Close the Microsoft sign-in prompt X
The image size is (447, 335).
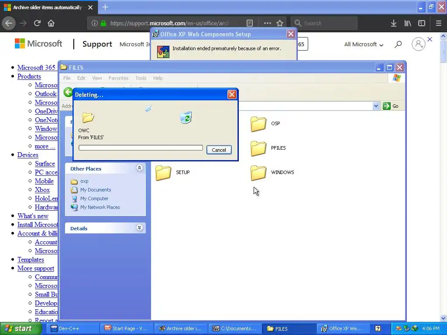point(430,39)
